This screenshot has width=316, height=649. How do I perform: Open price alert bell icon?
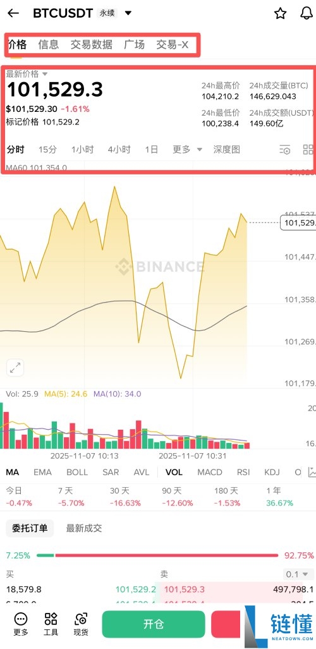306,13
